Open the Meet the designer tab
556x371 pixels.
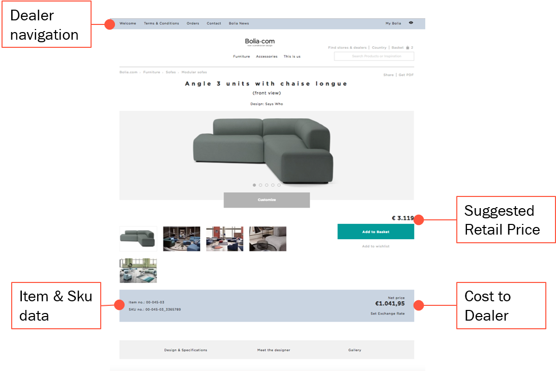[274, 350]
